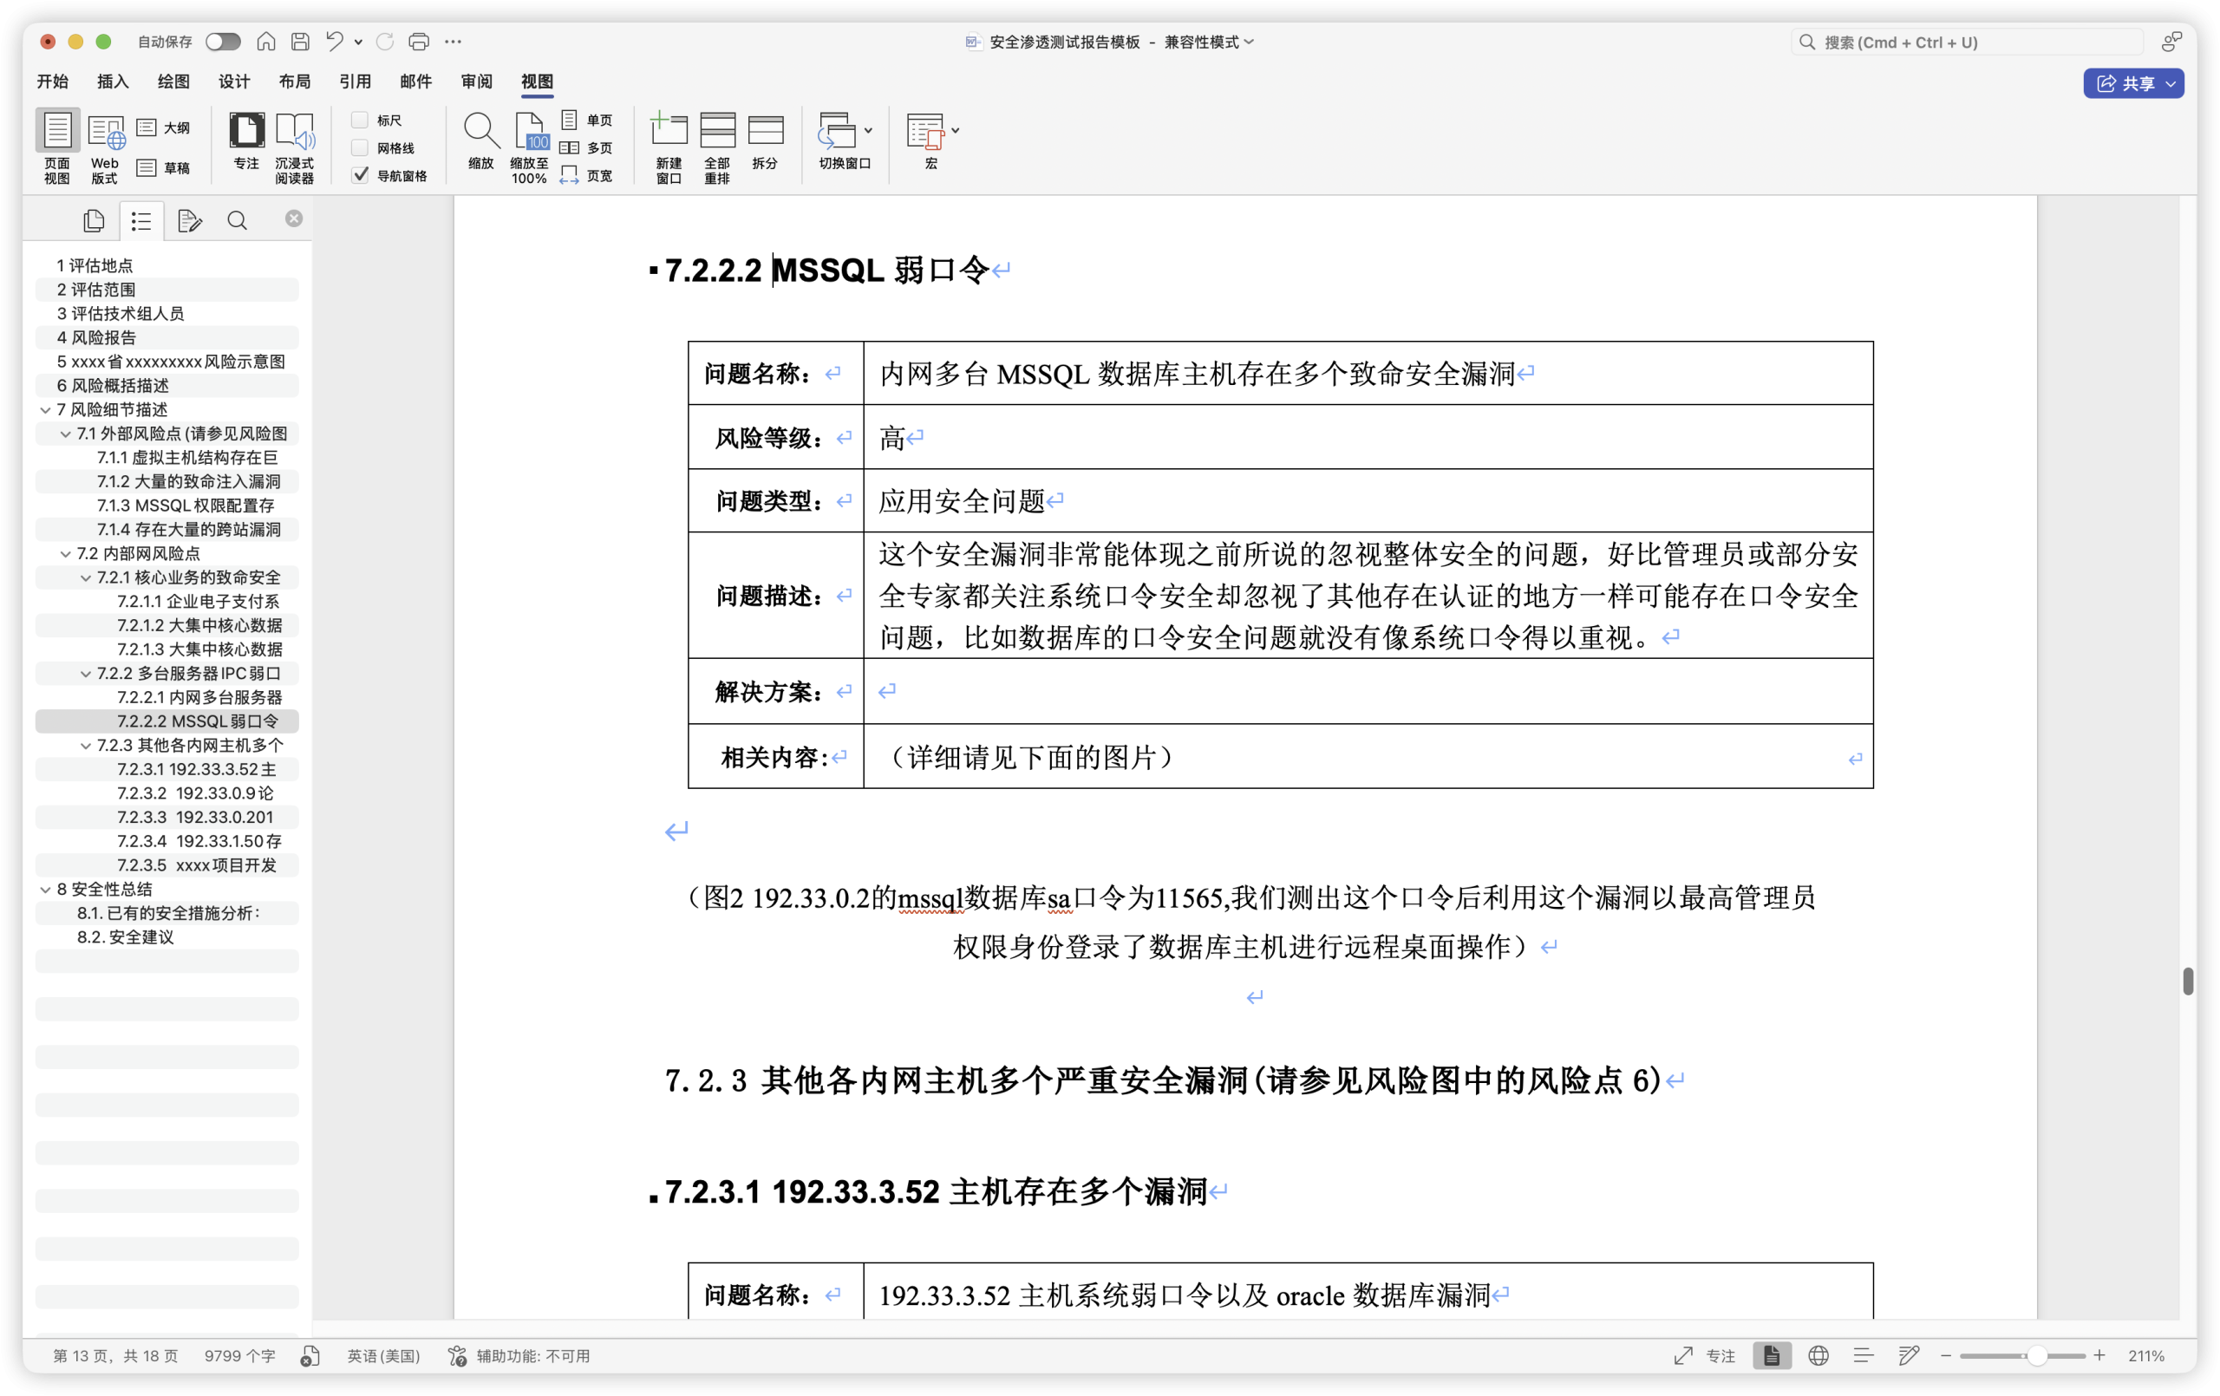Click the New Window (新建窗口) icon
The width and height of the screenshot is (2220, 1396).
(x=669, y=132)
